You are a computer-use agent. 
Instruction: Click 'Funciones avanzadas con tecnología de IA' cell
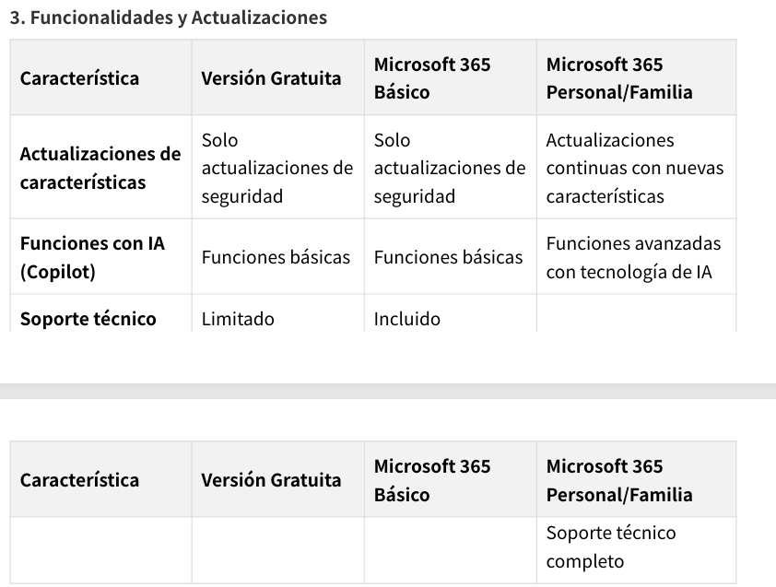pos(633,257)
